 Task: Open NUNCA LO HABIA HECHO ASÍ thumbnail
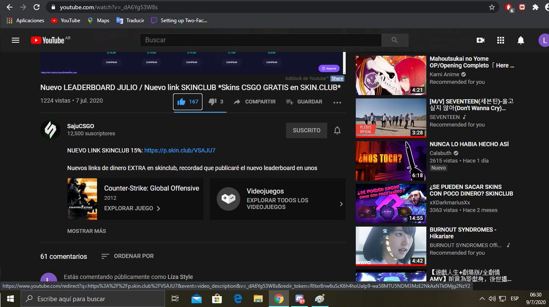point(391,161)
